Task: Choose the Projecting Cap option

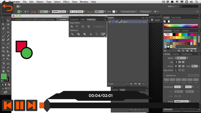Action: tap(183, 62)
